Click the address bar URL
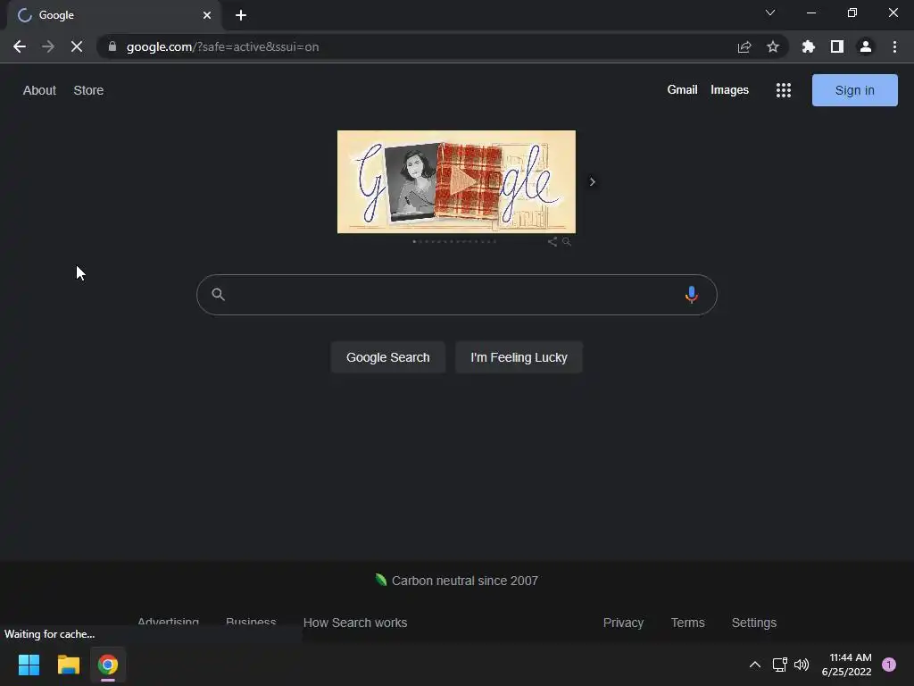The image size is (914, 686). pos(222,46)
